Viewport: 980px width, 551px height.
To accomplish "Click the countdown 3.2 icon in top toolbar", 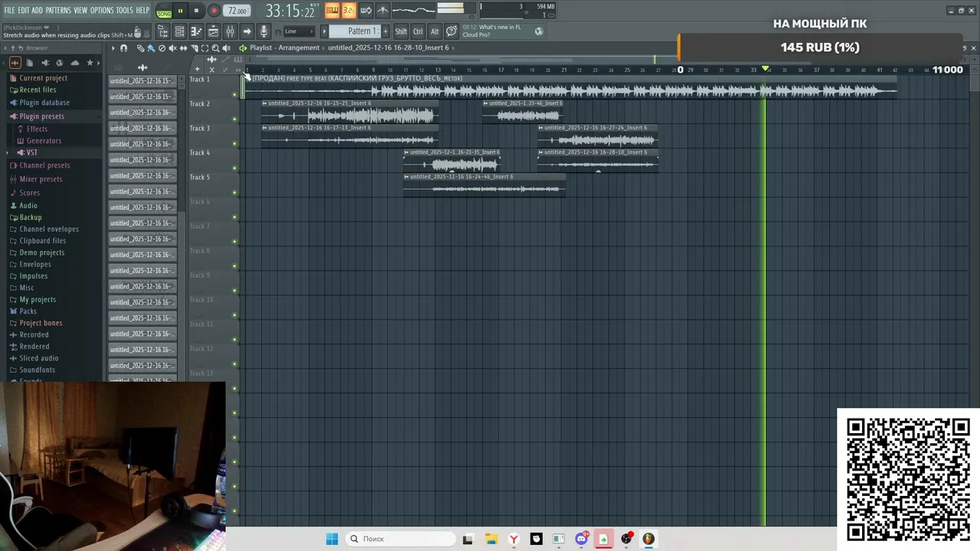I will click(x=349, y=11).
